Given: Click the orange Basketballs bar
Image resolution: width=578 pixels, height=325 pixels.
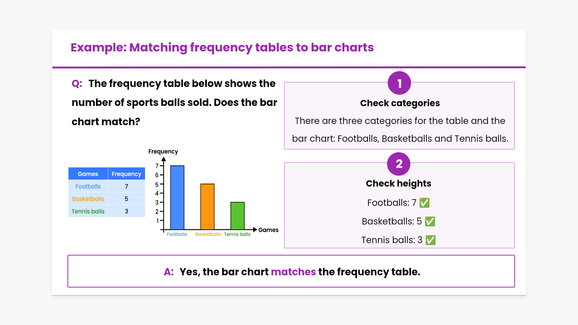Looking at the screenshot, I should (x=207, y=207).
